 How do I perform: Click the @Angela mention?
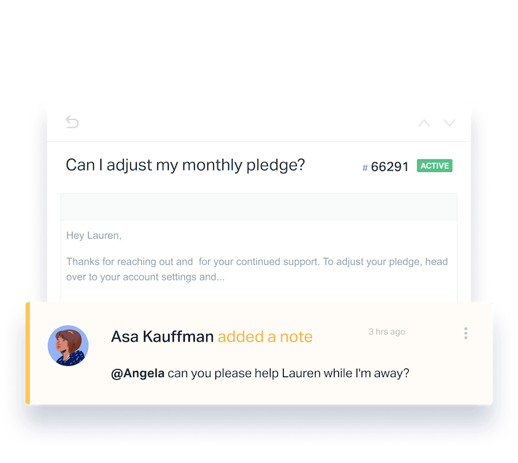(x=138, y=373)
